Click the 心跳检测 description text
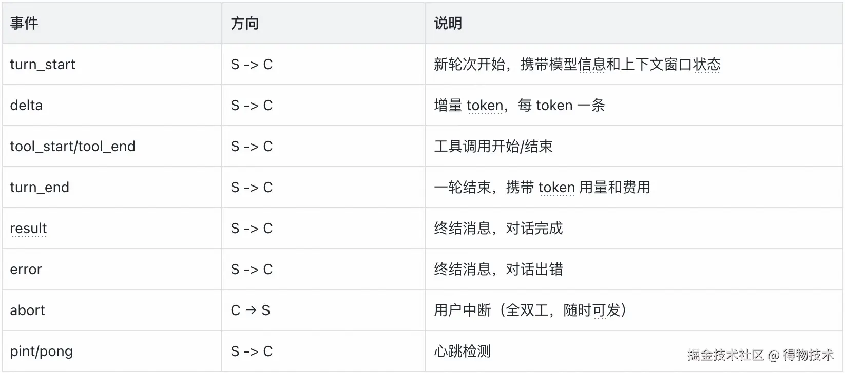Viewport: 845px width, 373px height. 463,351
